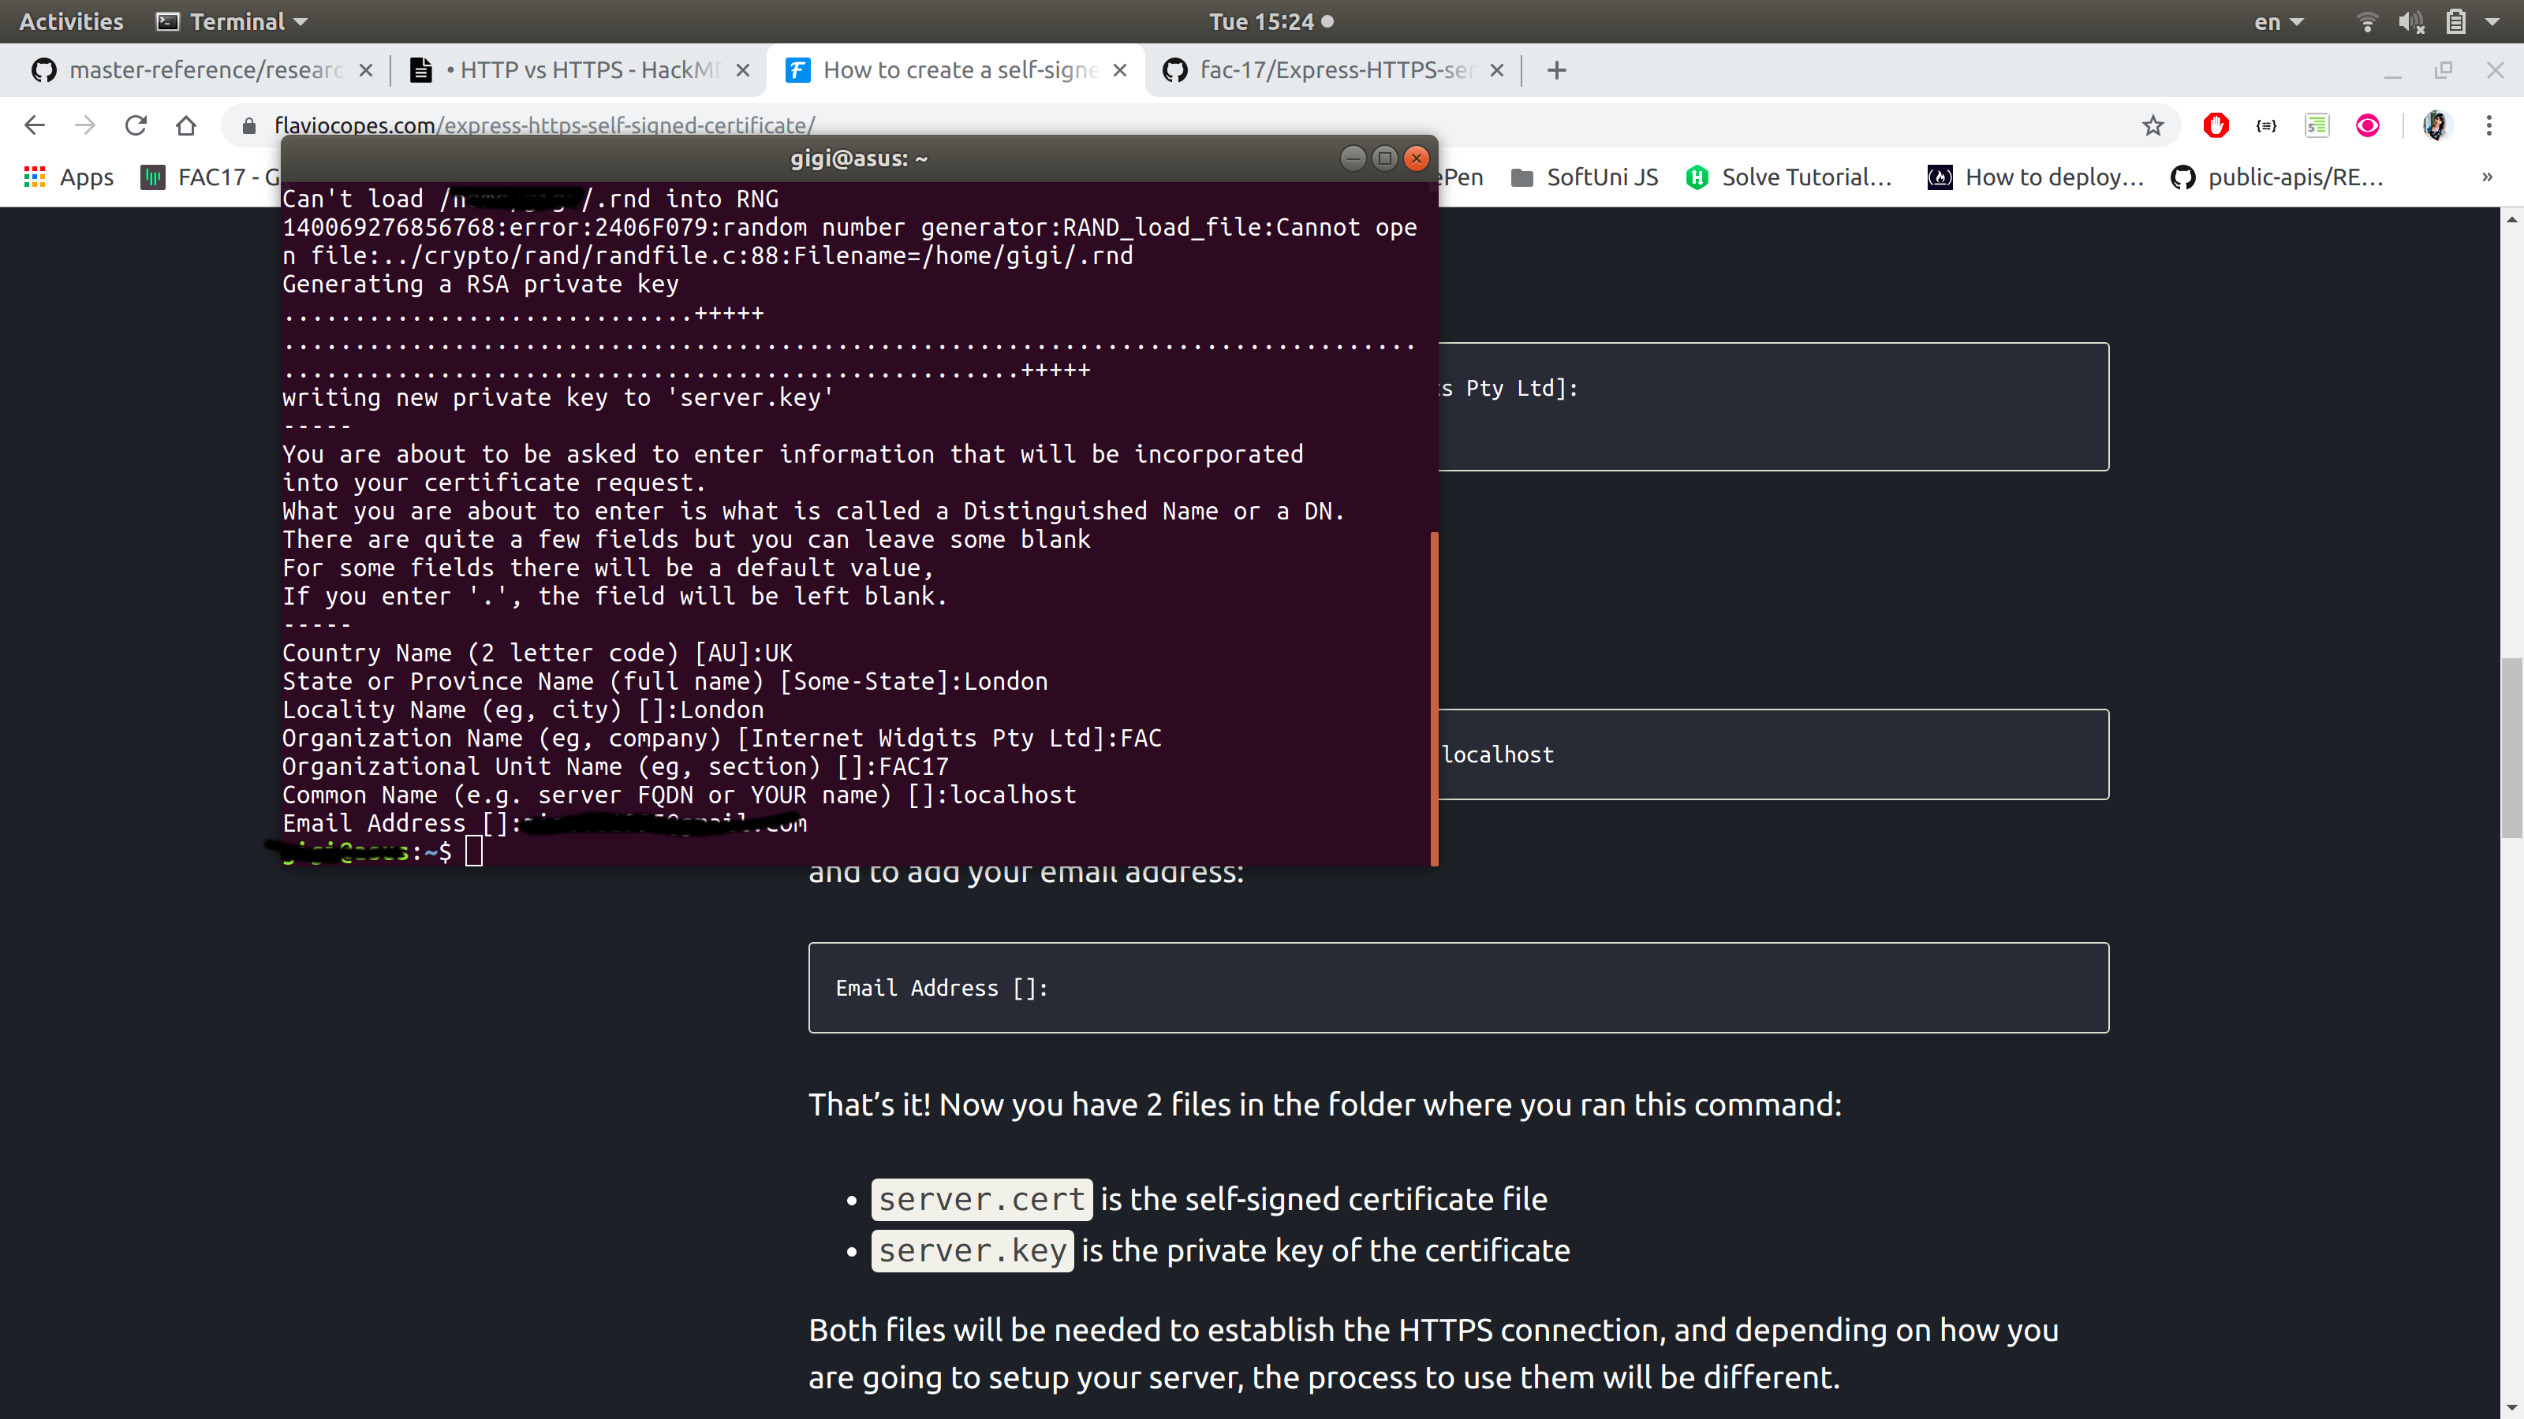The height and width of the screenshot is (1419, 2524).
Task: Click terminal line 'Country Name (2 letter code)'
Action: [x=537, y=654]
